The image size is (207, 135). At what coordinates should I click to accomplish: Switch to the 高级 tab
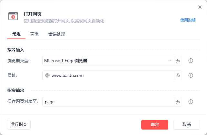coord(34,34)
